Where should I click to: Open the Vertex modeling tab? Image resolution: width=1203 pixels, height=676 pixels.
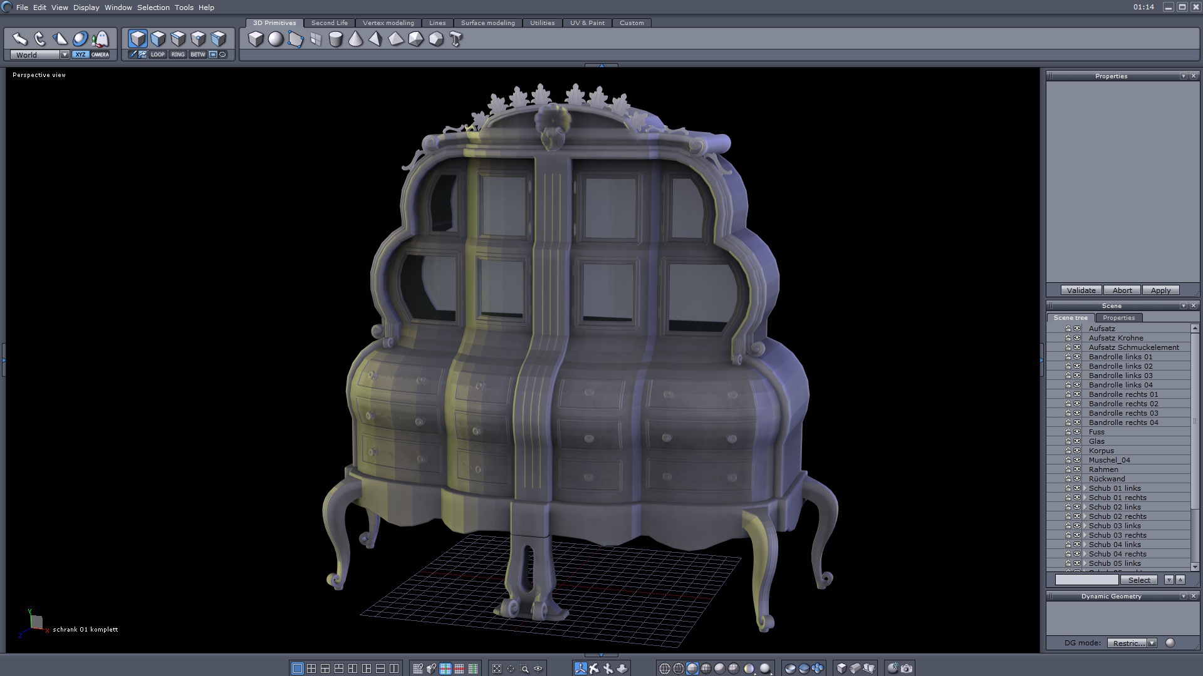tap(388, 23)
